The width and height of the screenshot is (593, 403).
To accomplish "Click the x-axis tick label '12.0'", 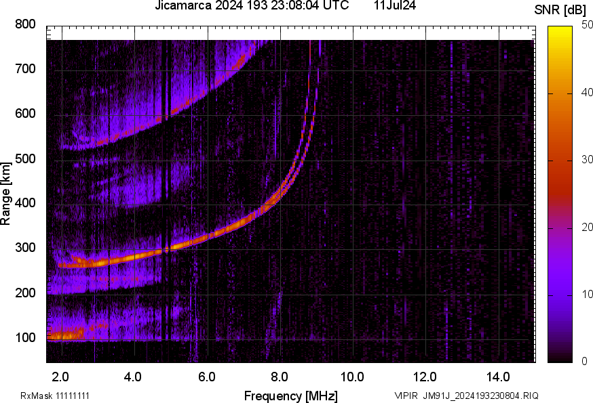I will coord(425,377).
